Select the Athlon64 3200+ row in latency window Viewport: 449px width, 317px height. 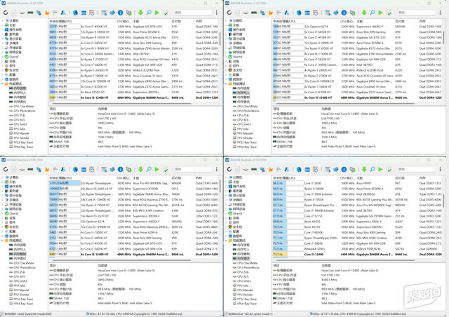(357, 248)
